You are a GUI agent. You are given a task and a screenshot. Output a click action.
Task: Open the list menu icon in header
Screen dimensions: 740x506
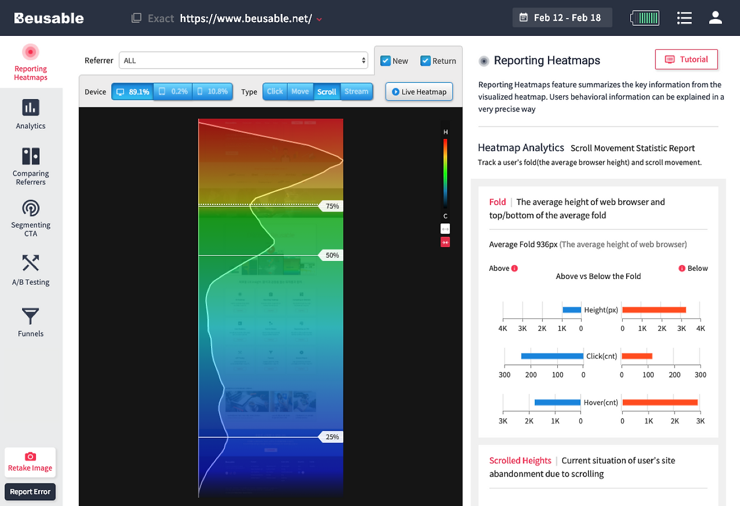click(684, 18)
